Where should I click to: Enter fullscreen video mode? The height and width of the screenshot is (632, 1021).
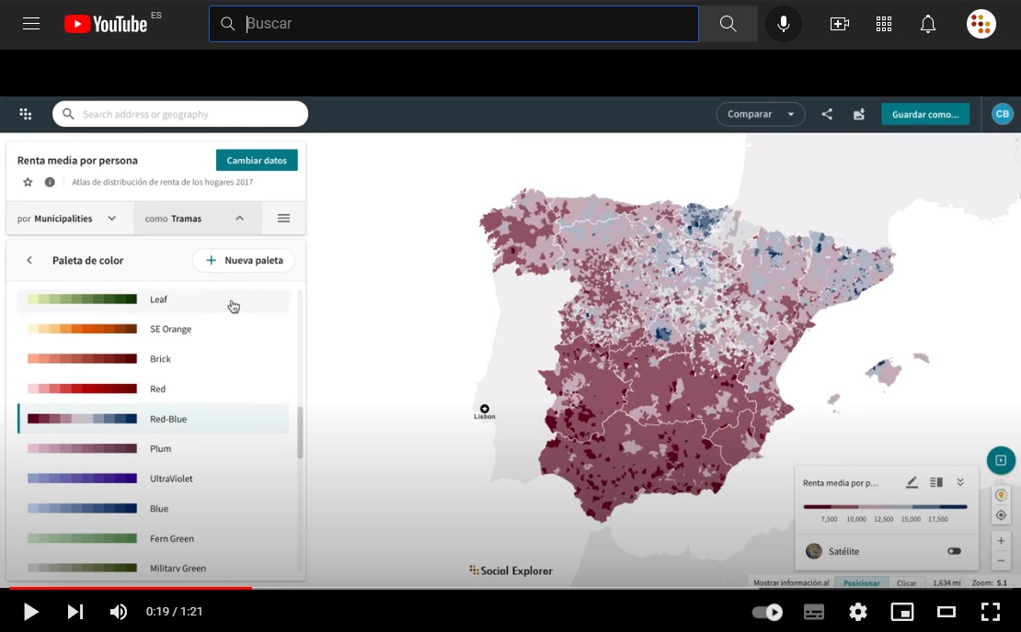coord(990,612)
